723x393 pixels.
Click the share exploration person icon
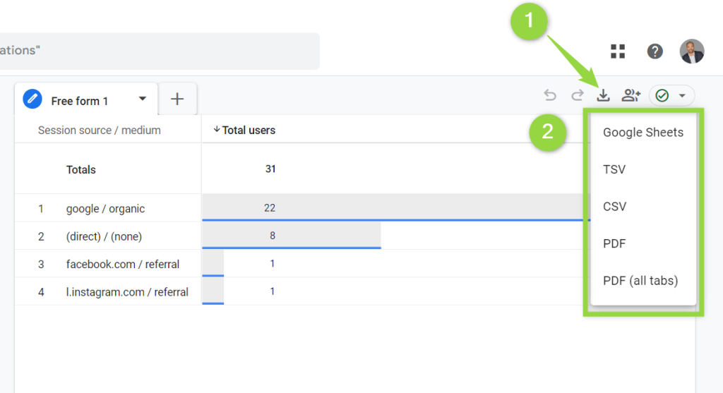pos(631,95)
